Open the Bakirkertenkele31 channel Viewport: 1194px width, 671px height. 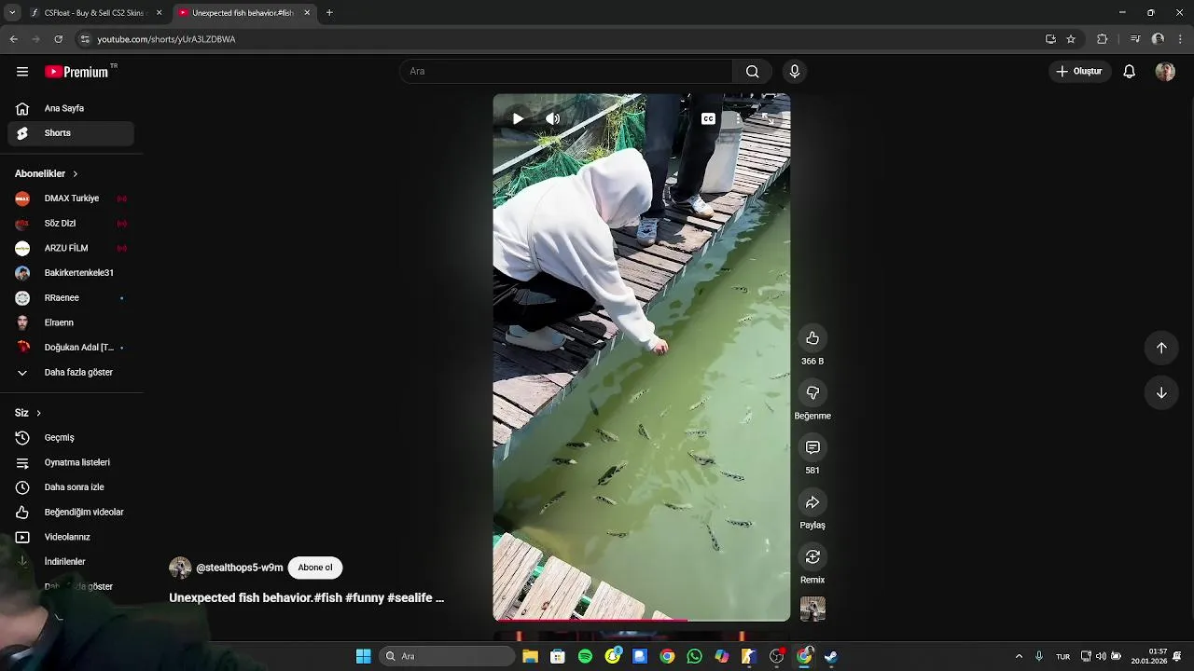(71, 273)
